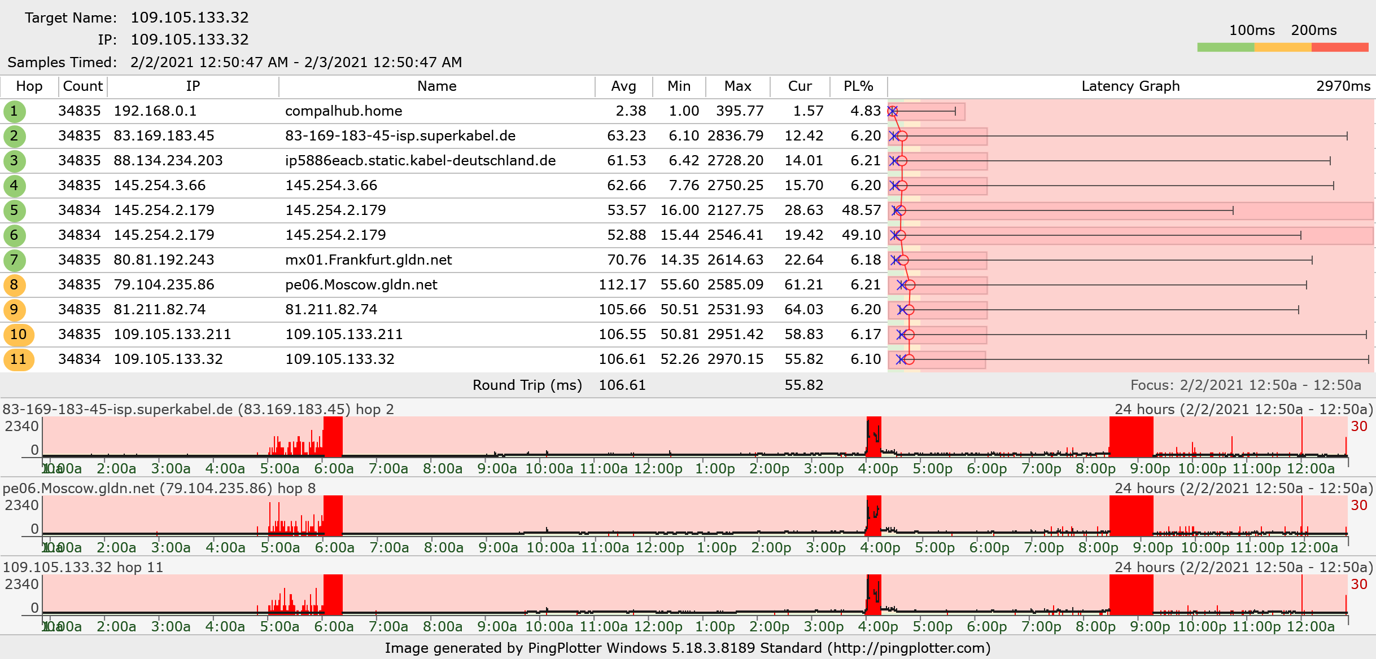The image size is (1376, 659).
Task: Click the Min column header
Action: (x=679, y=86)
